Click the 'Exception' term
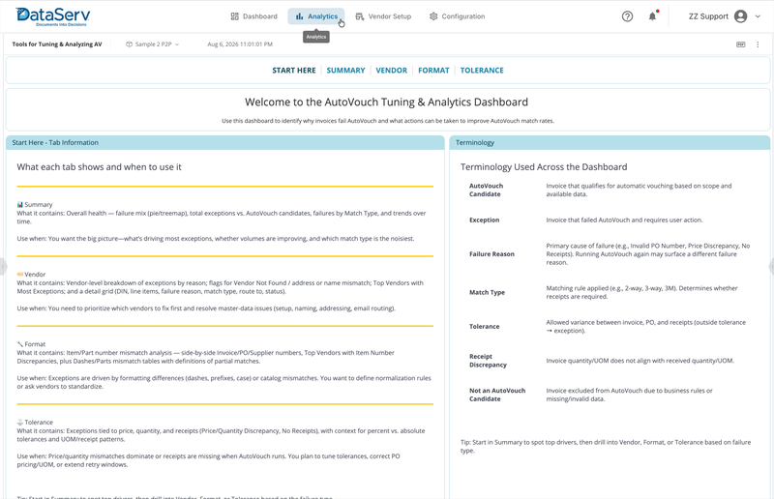The image size is (774, 499). coord(485,220)
